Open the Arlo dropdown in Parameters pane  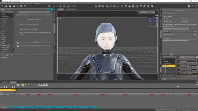pyautogui.click(x=169, y=57)
